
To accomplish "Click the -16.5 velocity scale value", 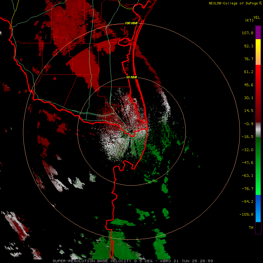I will tap(248, 137).
